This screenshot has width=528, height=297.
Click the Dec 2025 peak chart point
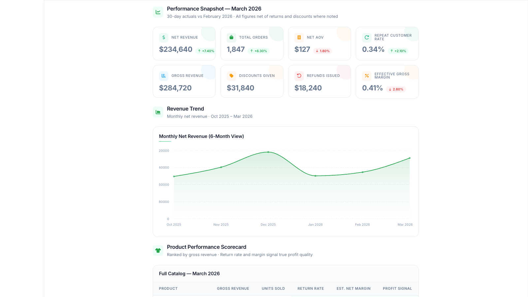coord(268,152)
